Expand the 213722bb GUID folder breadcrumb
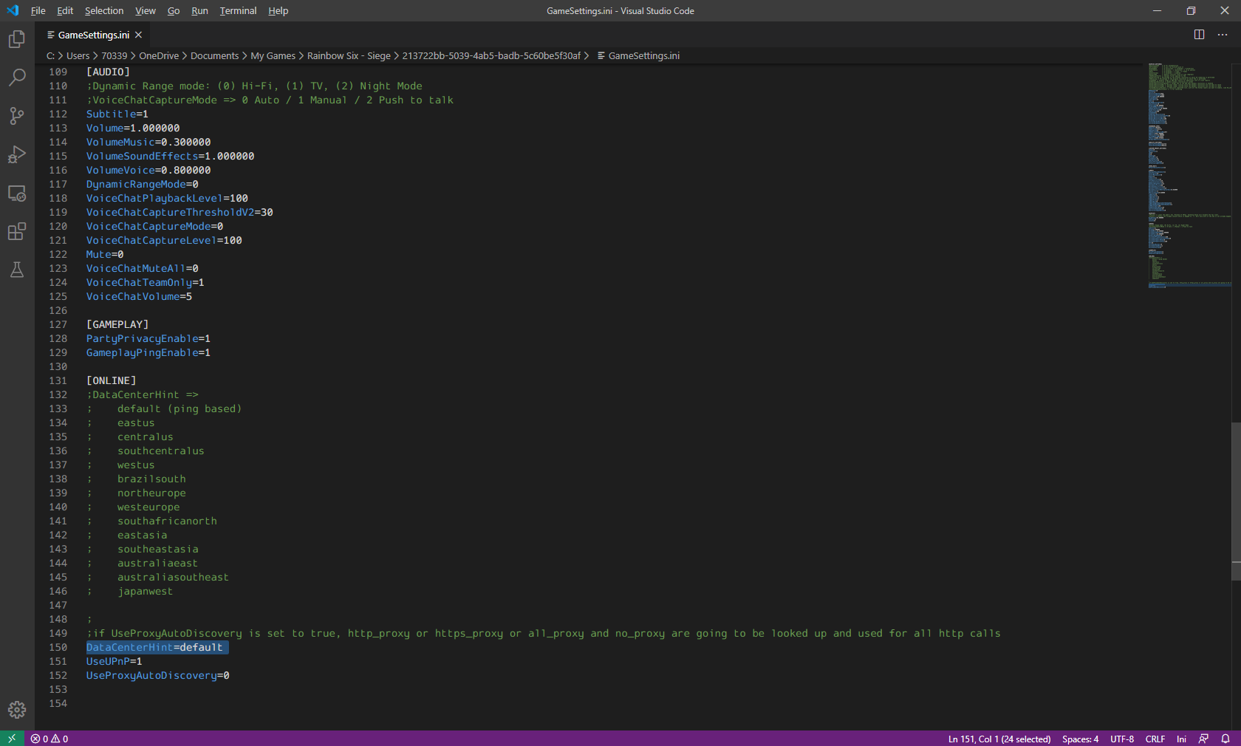1241x746 pixels. 491,55
